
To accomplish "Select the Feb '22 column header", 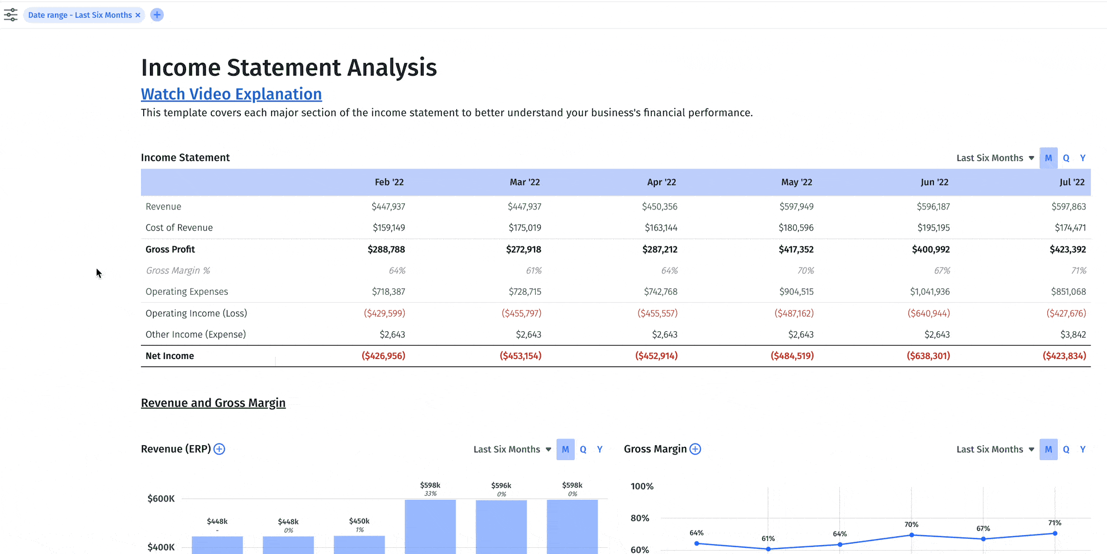I will [x=389, y=182].
